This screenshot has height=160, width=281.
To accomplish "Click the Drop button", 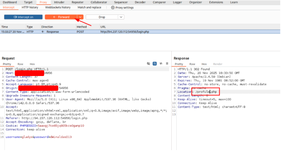I will pyautogui.click(x=102, y=17).
